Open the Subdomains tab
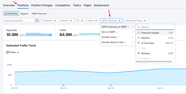 click(x=102, y=5)
